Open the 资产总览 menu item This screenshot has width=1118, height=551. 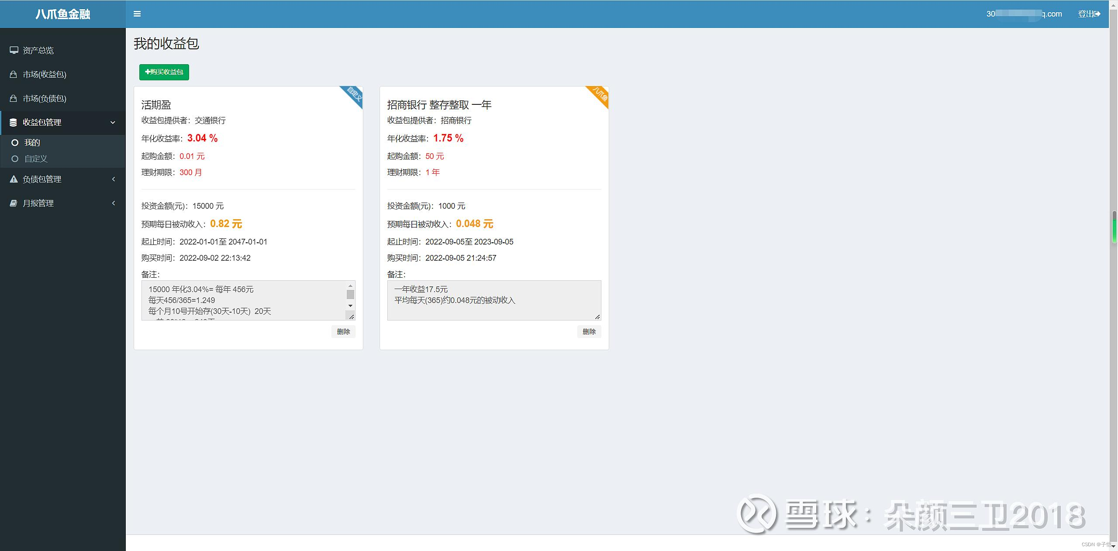[38, 50]
